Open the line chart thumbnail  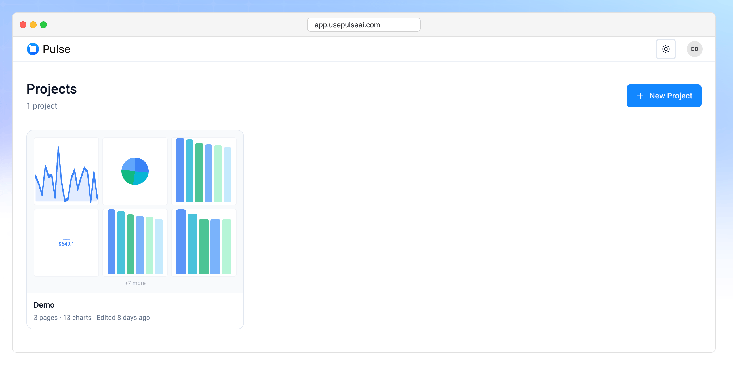pos(66,171)
